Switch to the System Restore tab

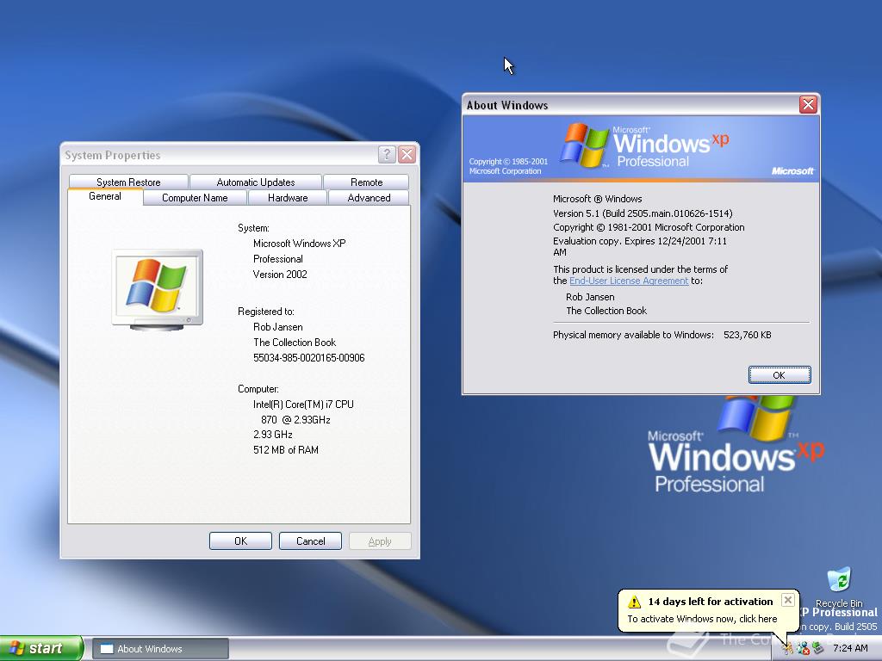128,182
